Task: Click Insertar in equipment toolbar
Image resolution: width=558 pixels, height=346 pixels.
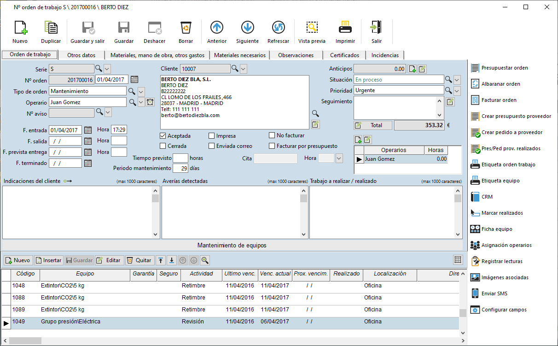Action: click(48, 260)
